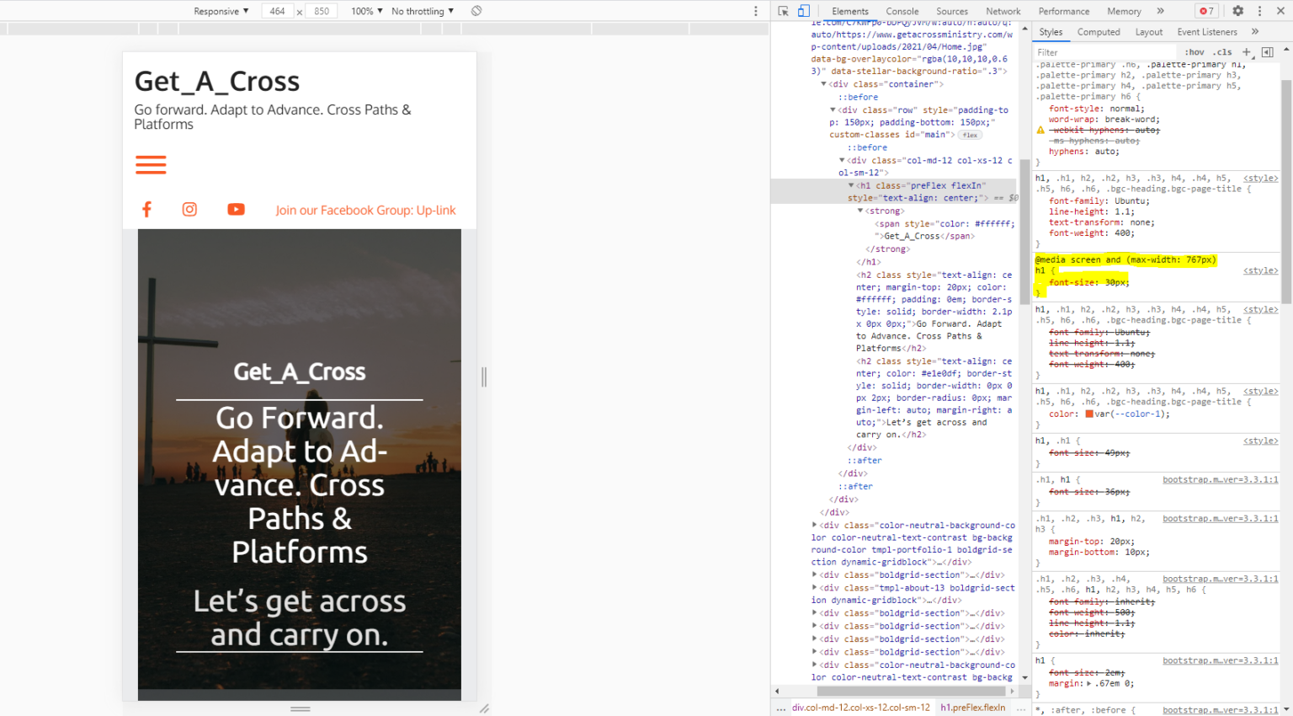Click the viewport bottom edge handle

301,708
